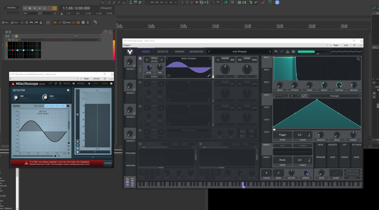
Task: Toggle the OSC 1 enable purple dot
Action: [x=140, y=58]
